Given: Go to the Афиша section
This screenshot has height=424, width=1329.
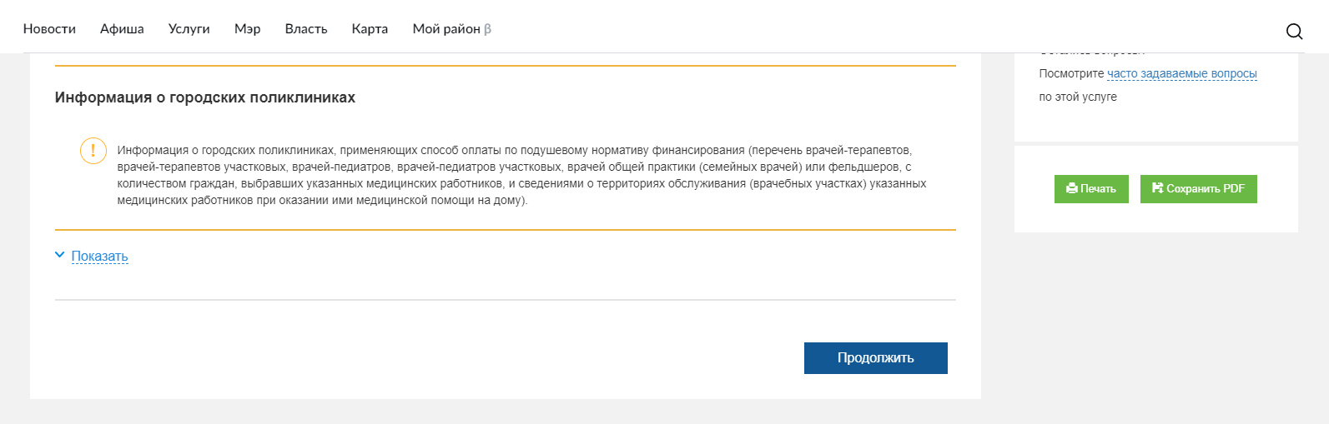Looking at the screenshot, I should click(x=122, y=29).
